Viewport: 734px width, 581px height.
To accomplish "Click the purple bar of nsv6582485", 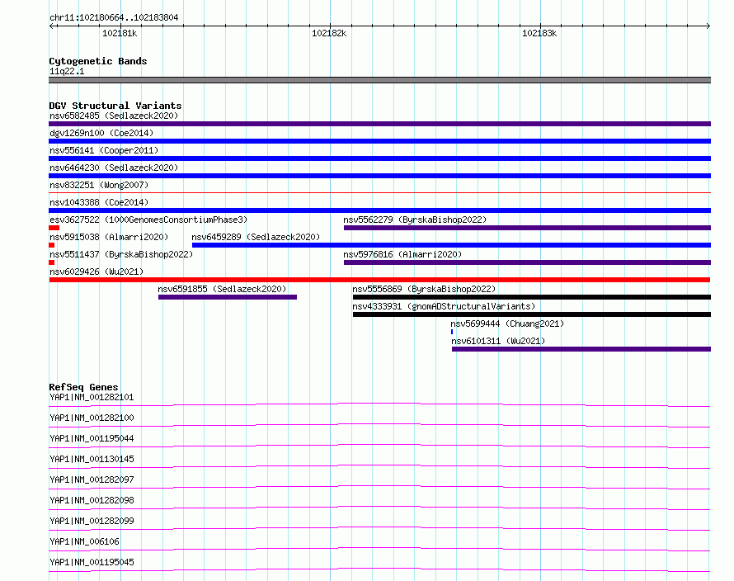I will tap(379, 124).
